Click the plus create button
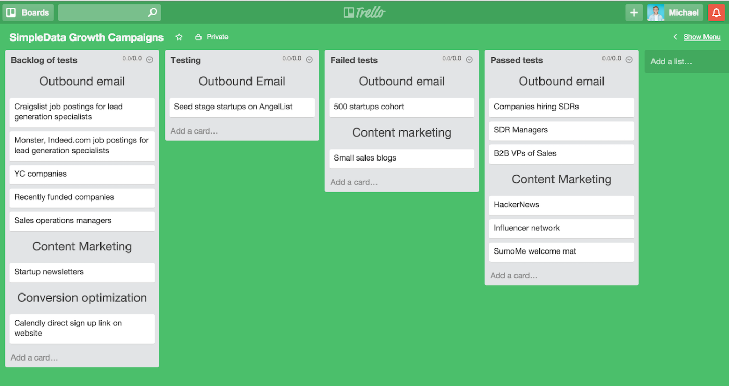 pos(634,12)
